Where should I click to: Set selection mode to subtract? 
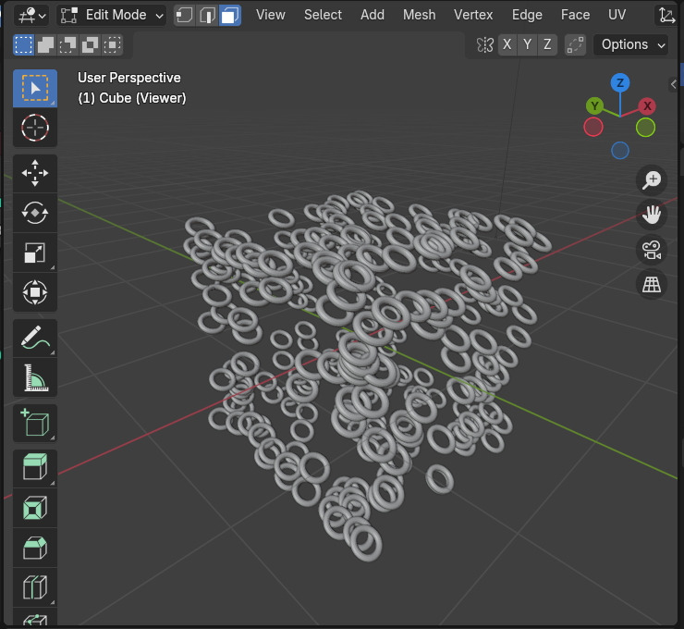(68, 44)
